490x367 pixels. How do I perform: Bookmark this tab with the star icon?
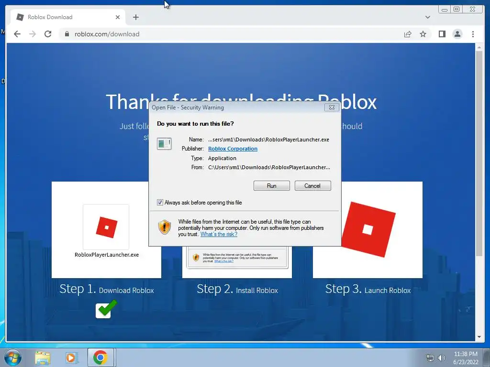pos(423,34)
